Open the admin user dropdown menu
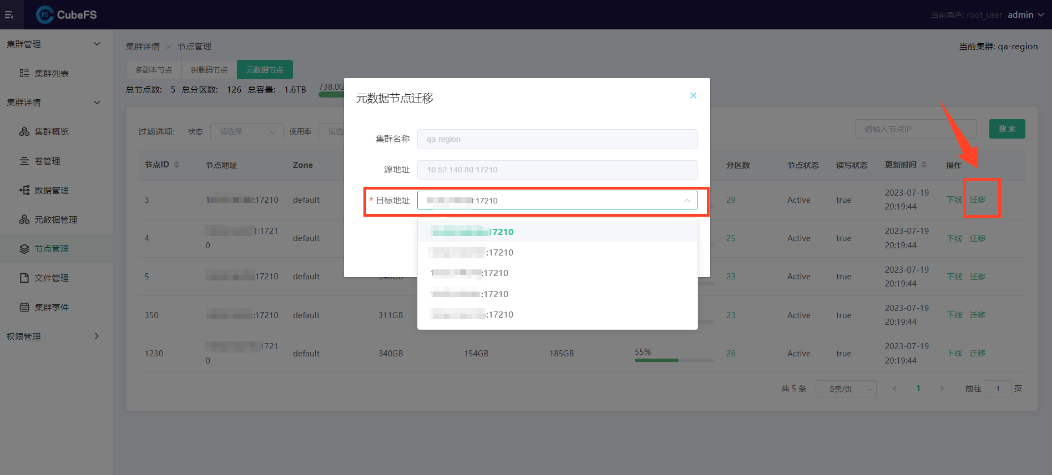Screen dimensions: 1052x475 point(1025,15)
